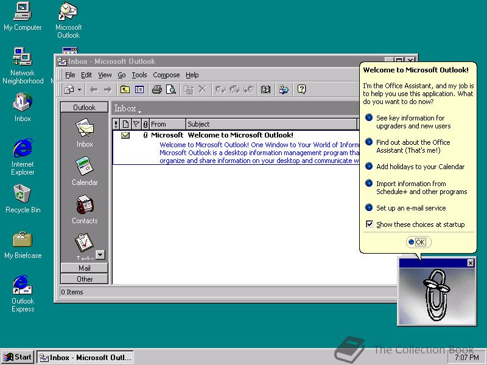Screen dimensions: 487x365
Task: Select the Outlook group button in Outlook bar
Action: pyautogui.click(x=85, y=108)
